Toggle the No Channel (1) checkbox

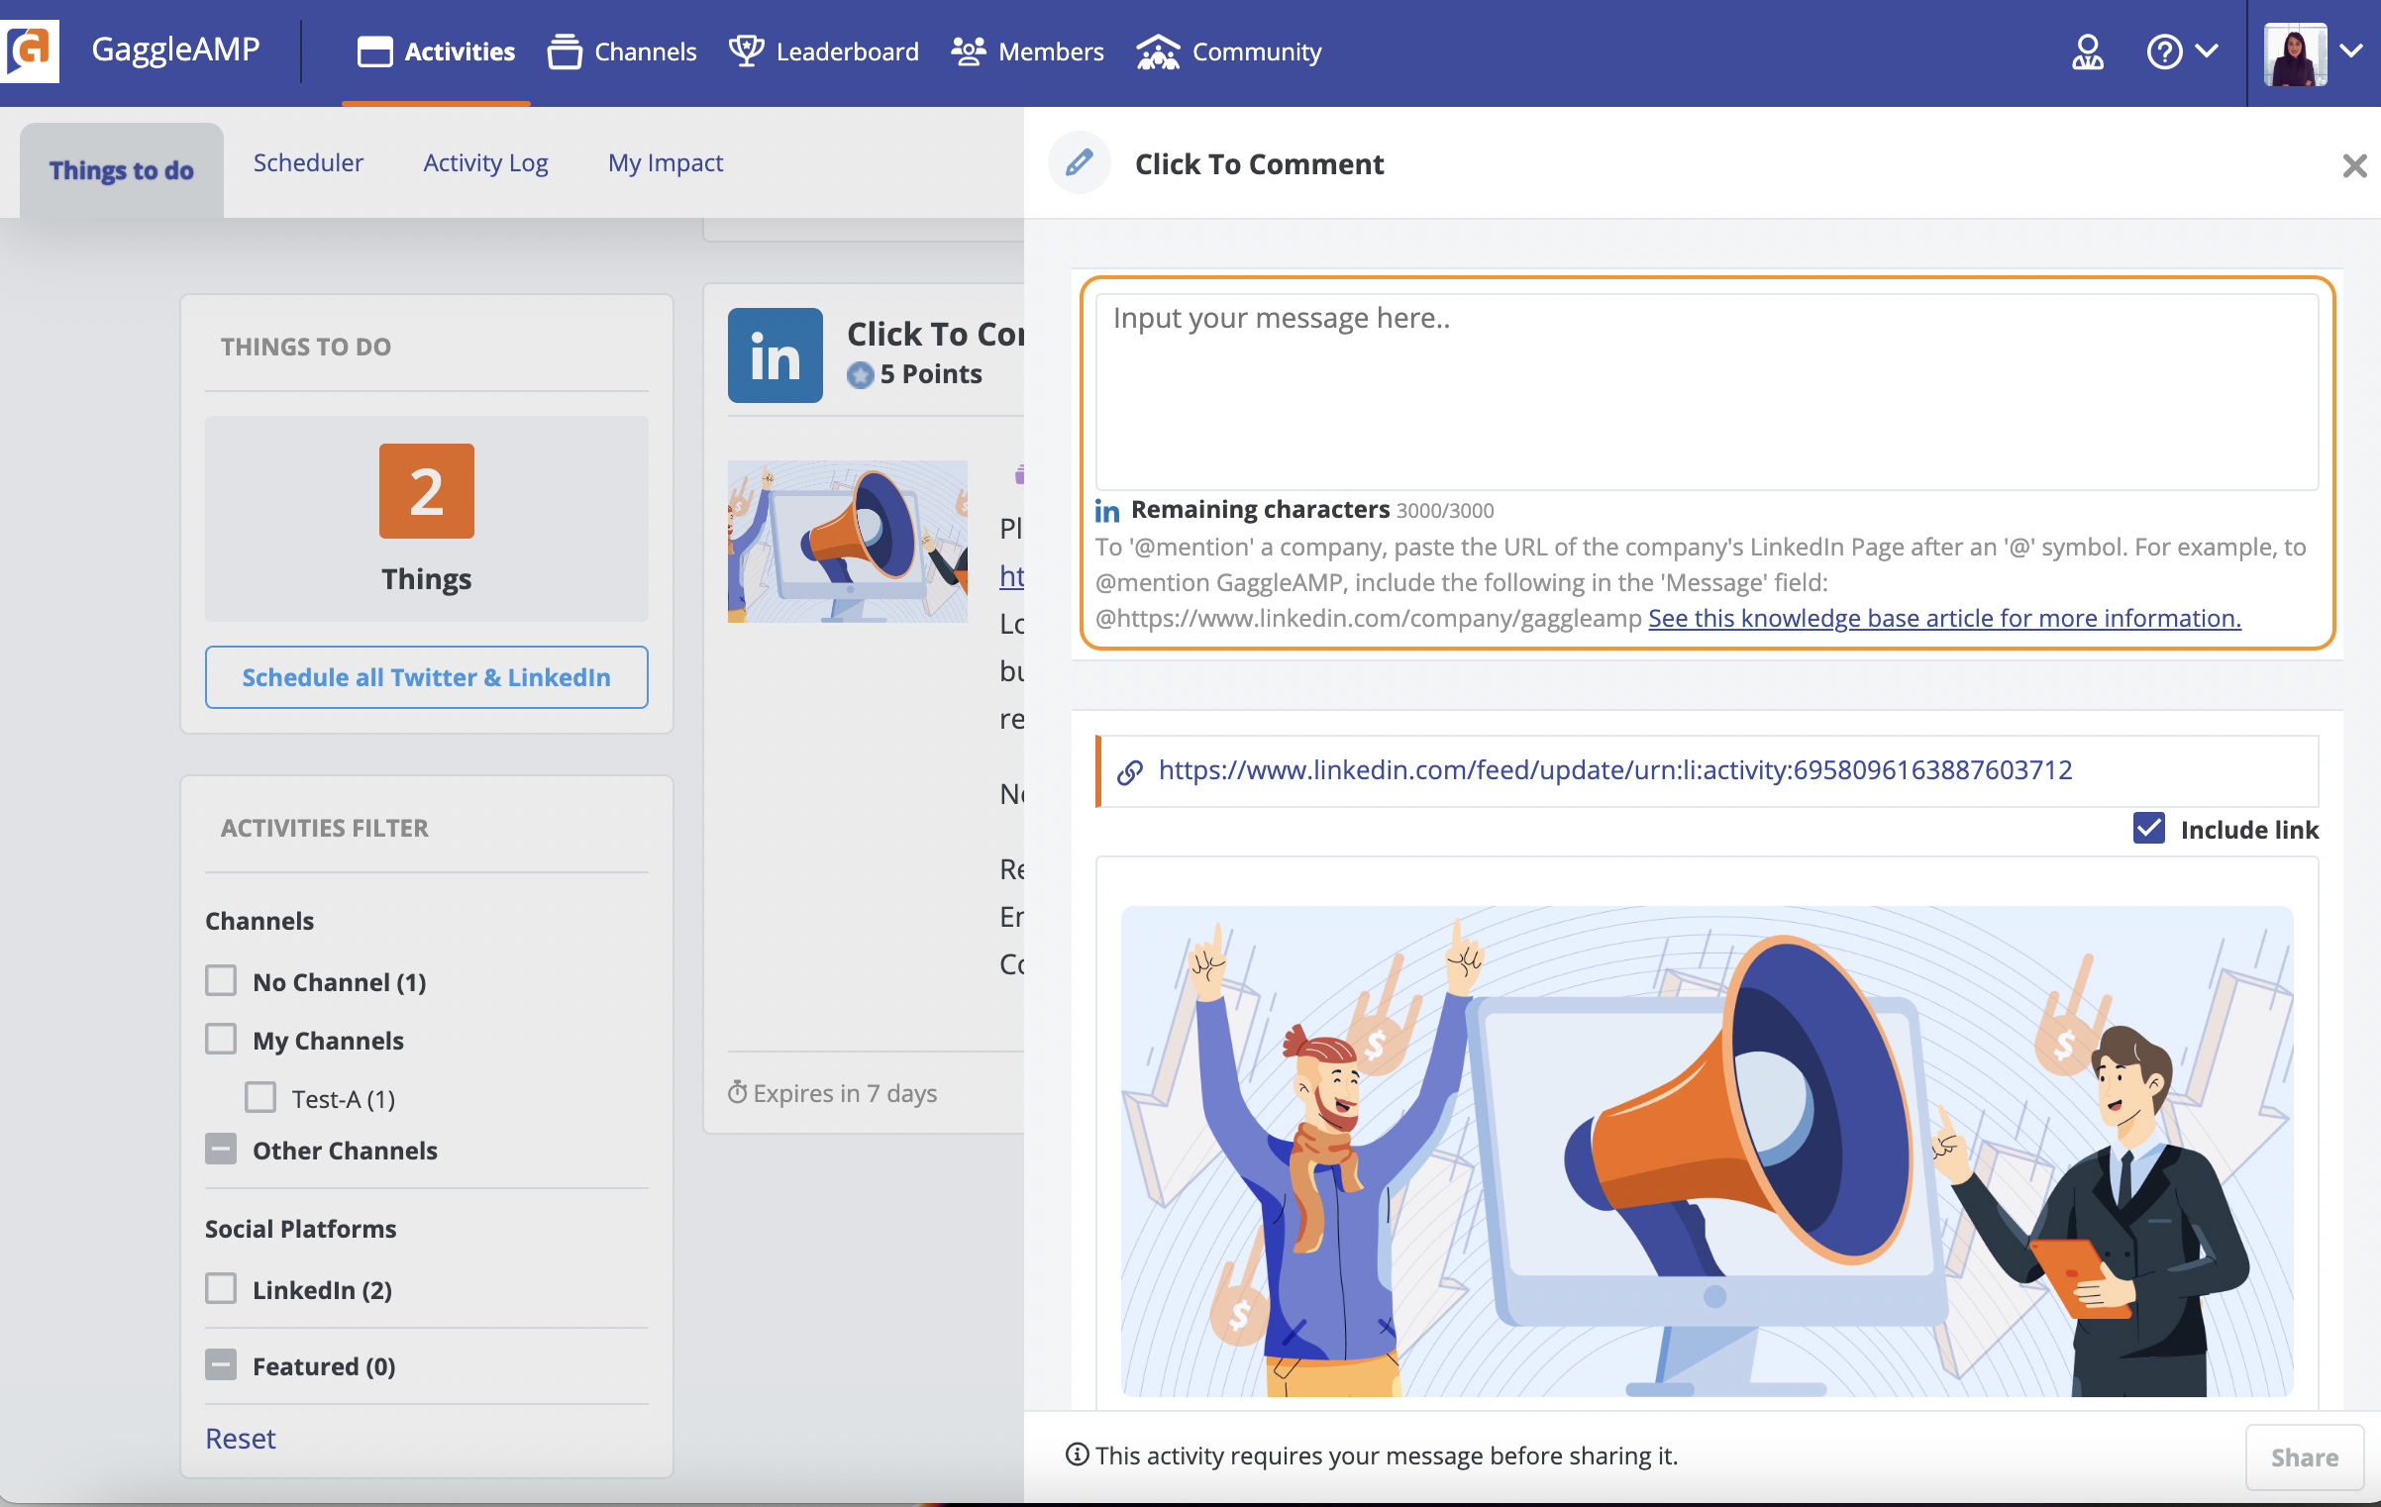coord(221,980)
